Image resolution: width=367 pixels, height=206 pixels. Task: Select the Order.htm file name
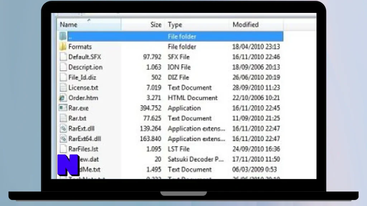(x=83, y=98)
